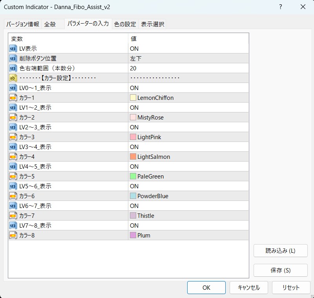Click the 色右端範囲 value field showing 20
Image resolution: width=314 pixels, height=298 pixels.
(x=188, y=68)
